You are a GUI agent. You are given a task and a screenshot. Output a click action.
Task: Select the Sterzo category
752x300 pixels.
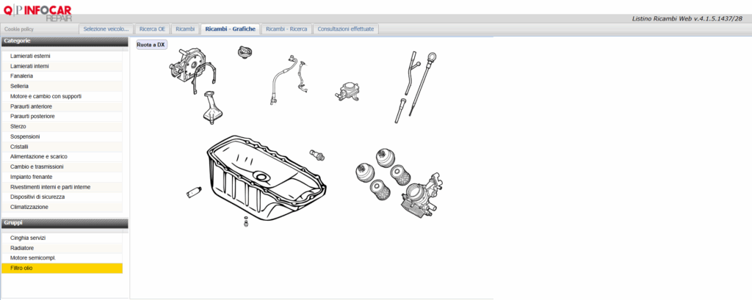[62, 126]
